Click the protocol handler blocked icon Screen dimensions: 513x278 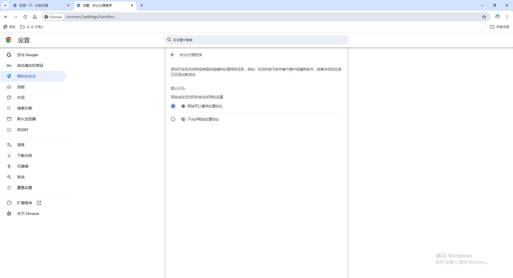pos(183,119)
